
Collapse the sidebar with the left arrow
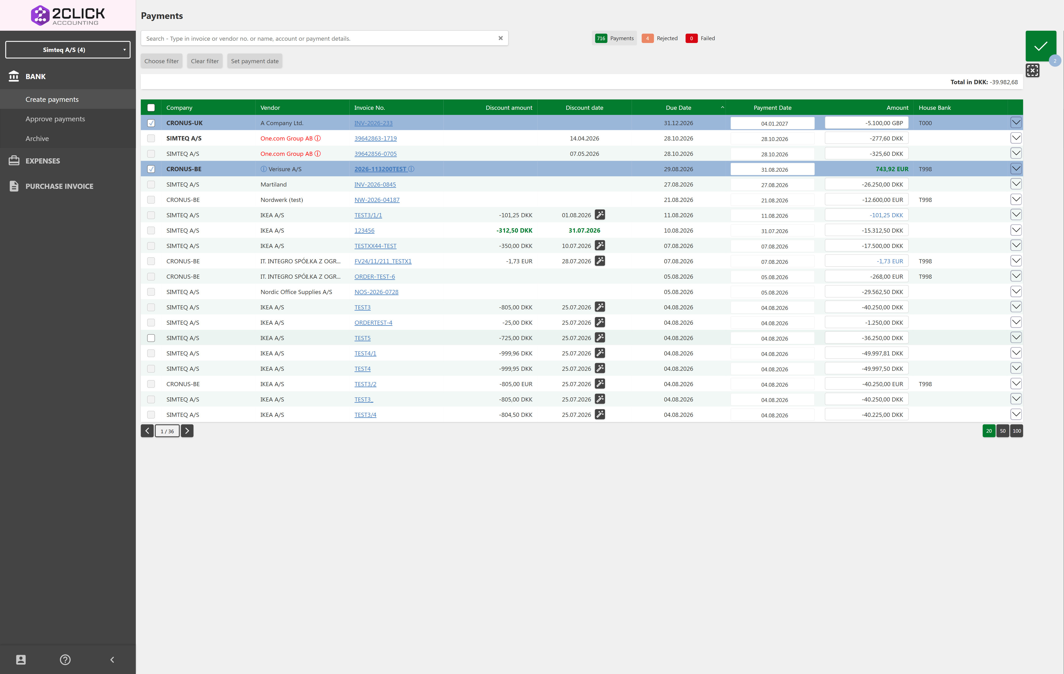(112, 659)
